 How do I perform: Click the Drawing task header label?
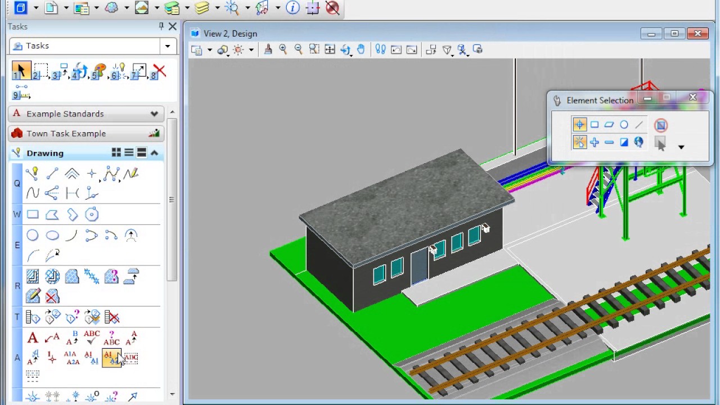point(45,153)
